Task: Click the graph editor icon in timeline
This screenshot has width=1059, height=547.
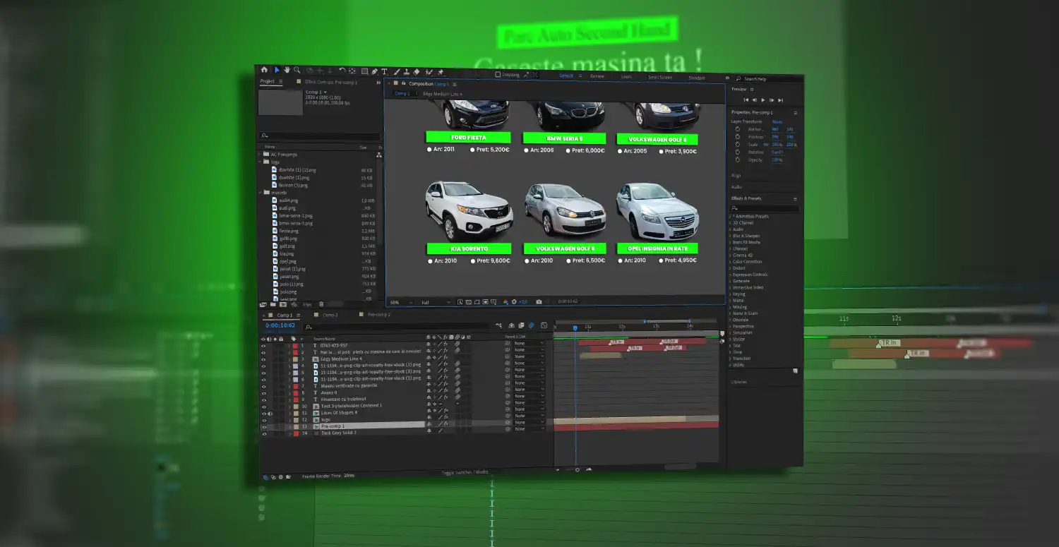Action: click(x=544, y=325)
